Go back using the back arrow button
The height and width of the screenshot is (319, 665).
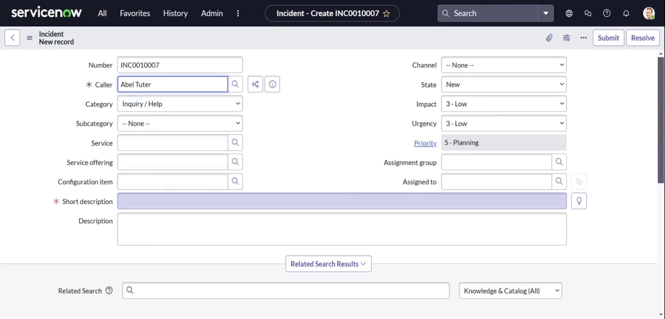[x=12, y=38]
